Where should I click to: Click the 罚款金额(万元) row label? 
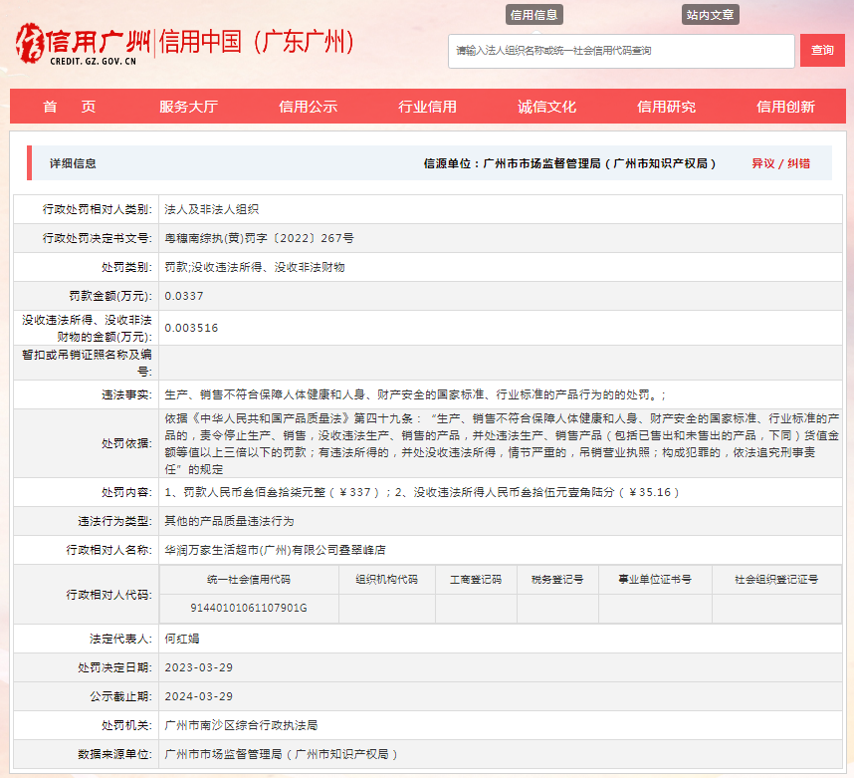click(x=110, y=296)
